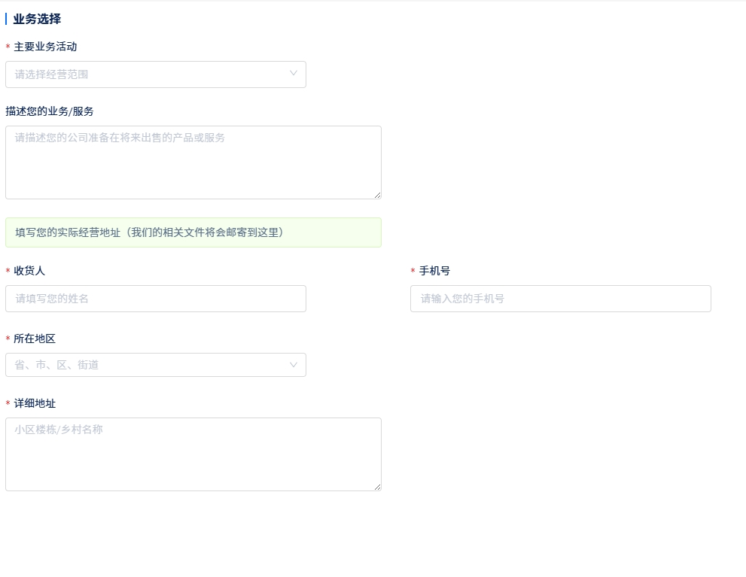Click the 描述您的业务/服务 label
This screenshot has width=746, height=577.
50,111
